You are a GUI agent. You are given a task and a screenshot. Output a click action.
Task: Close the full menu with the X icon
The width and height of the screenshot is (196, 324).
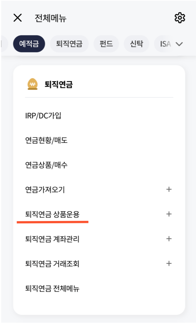click(x=18, y=18)
